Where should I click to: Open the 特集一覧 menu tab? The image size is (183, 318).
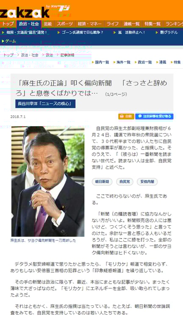[152, 24]
